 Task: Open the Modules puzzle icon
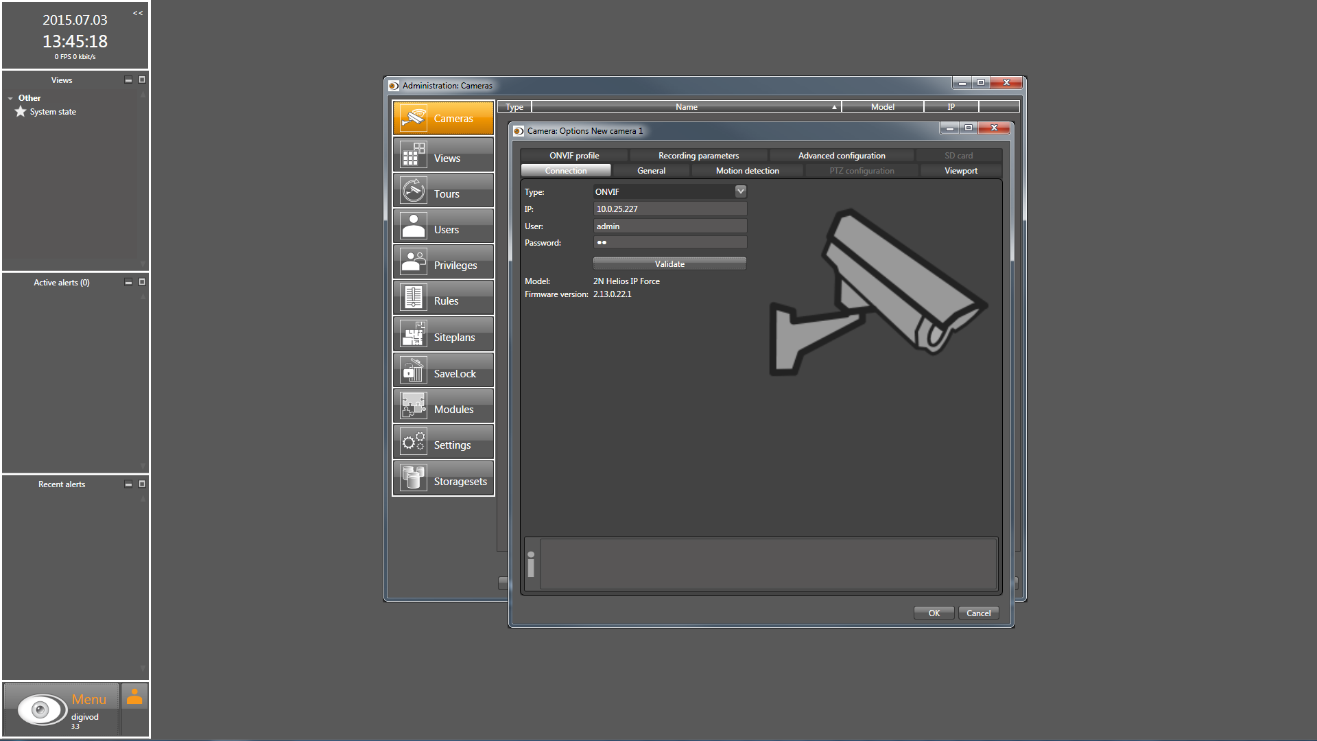(x=414, y=406)
